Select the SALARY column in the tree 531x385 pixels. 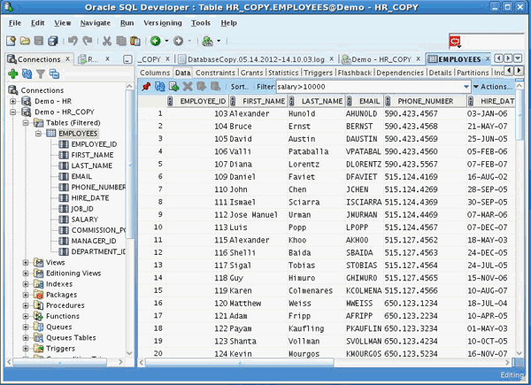pyautogui.click(x=85, y=219)
